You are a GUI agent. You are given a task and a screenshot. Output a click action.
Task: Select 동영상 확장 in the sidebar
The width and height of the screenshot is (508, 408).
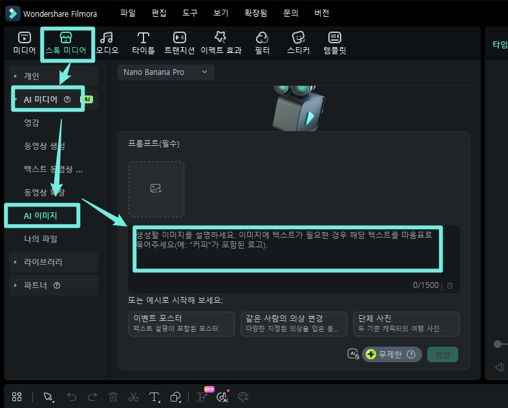tap(45, 192)
